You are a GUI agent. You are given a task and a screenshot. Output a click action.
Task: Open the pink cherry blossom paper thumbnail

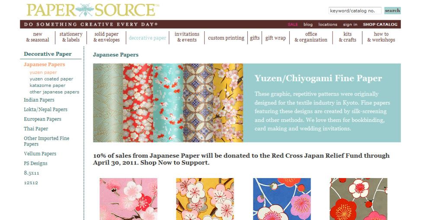click(128, 199)
